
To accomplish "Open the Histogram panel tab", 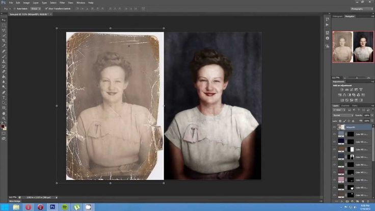I will click(337, 16).
